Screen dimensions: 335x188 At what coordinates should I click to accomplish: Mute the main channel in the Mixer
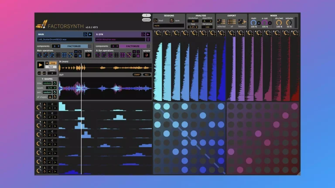tap(258, 23)
